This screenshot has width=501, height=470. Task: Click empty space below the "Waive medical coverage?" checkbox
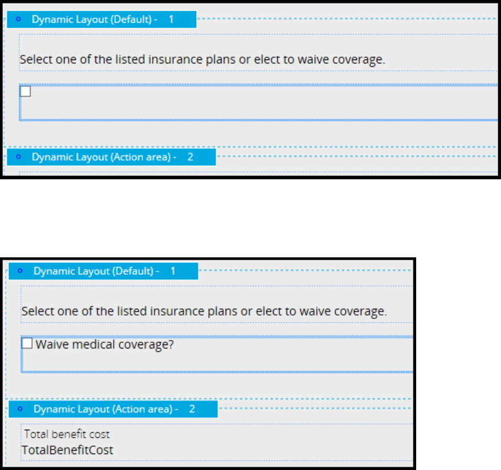tap(170, 361)
